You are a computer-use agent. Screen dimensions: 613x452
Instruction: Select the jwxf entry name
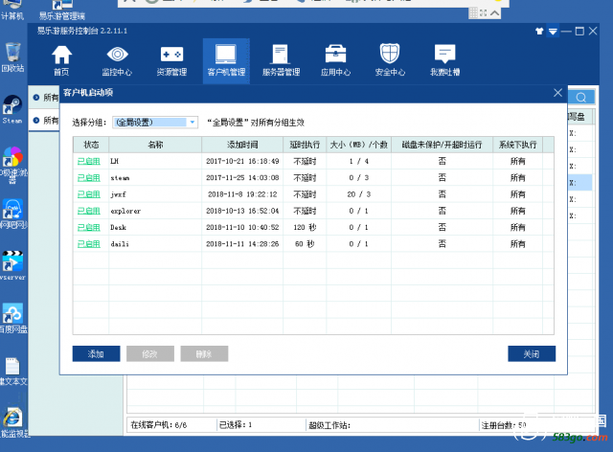(x=118, y=194)
